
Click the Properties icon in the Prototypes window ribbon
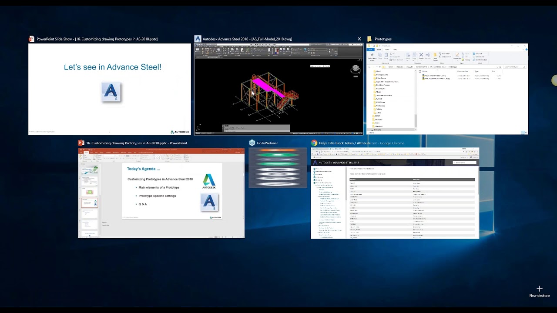[x=457, y=56]
